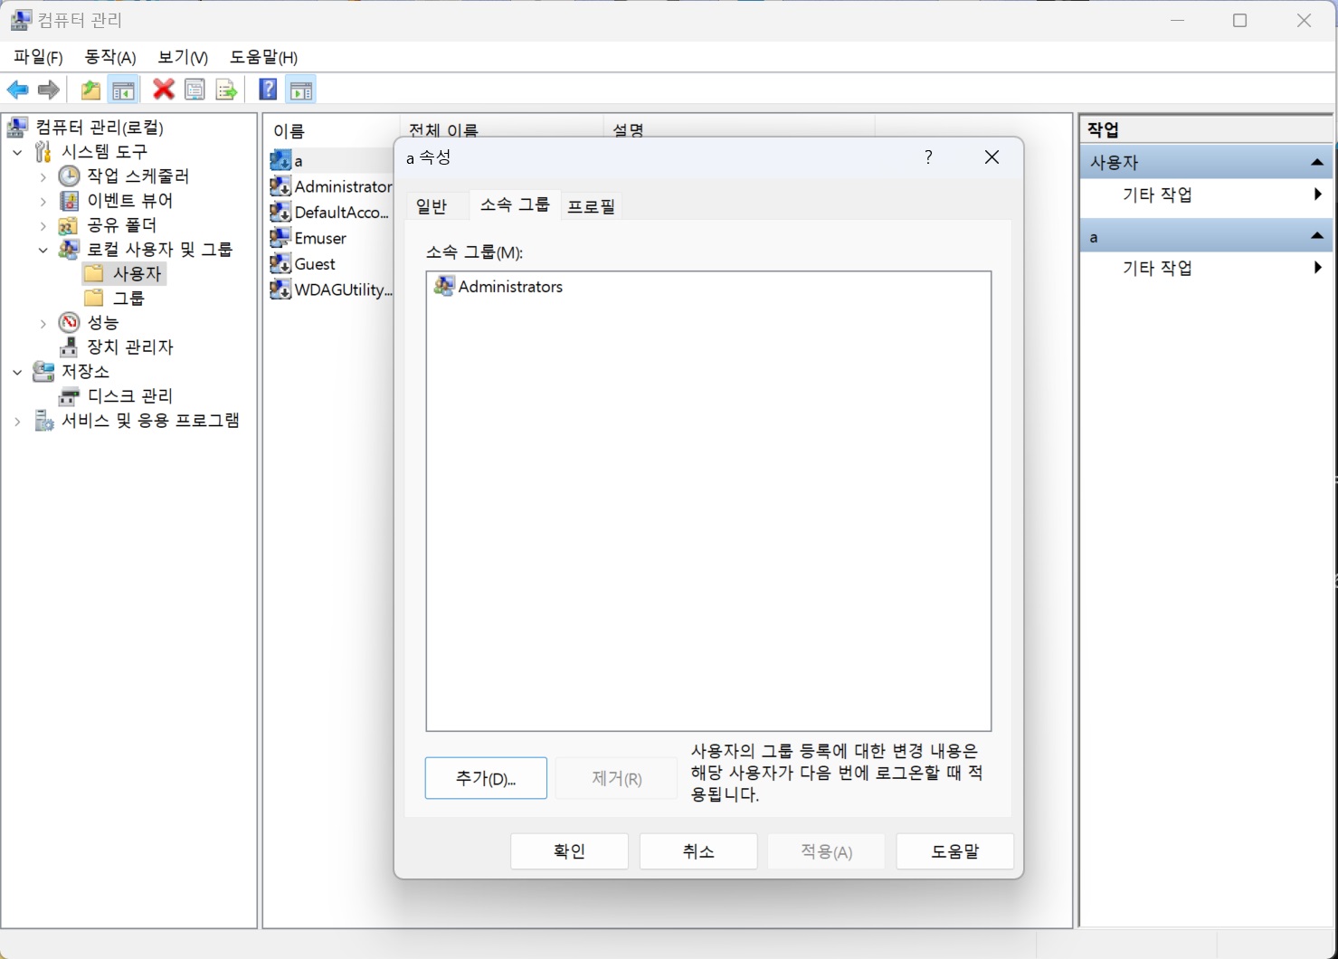This screenshot has height=959, width=1338.
Task: Expand the 작업 스케줄러 tree node
Action: click(x=43, y=176)
